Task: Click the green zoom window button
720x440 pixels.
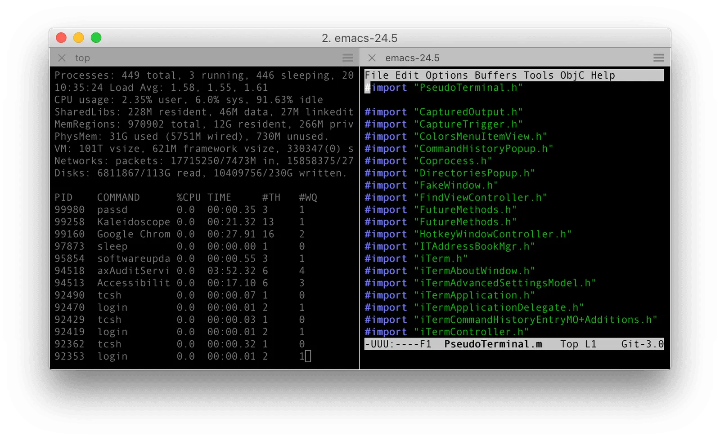Action: pos(96,38)
